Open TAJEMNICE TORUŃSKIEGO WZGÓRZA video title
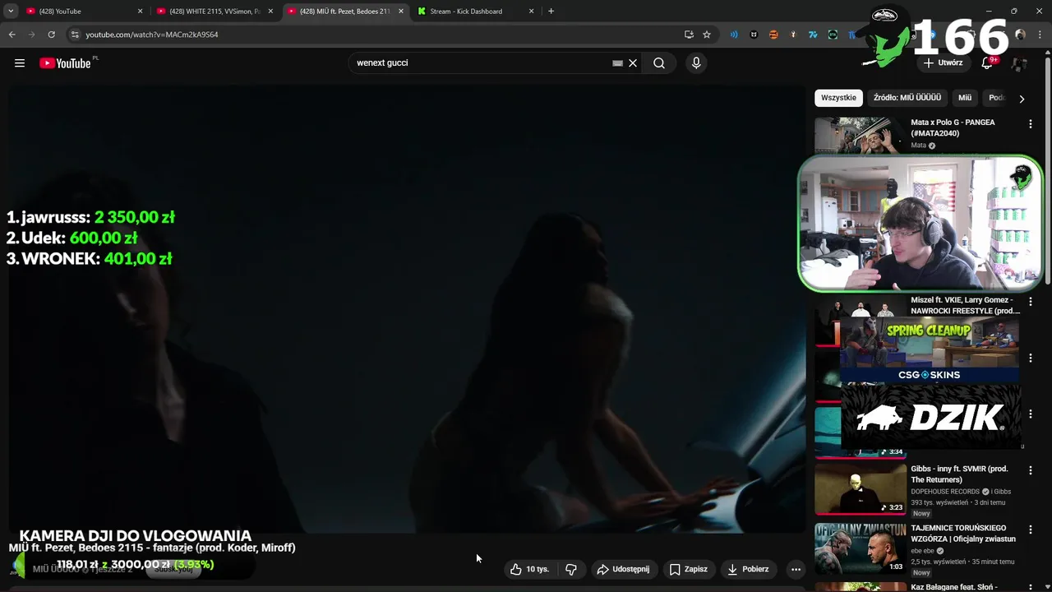Viewport: 1052px width, 592px height. point(963,534)
